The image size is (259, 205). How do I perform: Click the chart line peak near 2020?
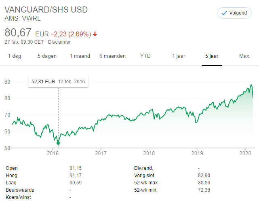pos(251,85)
